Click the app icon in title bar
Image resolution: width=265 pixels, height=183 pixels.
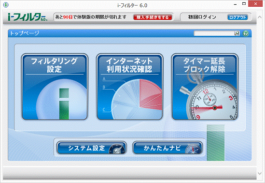click(6, 5)
